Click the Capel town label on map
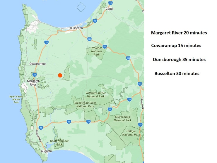This screenshot has width=217, height=163. point(109,9)
